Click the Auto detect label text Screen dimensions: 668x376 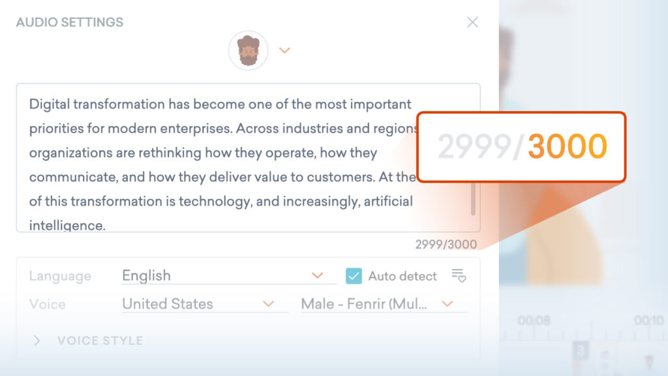click(x=402, y=276)
